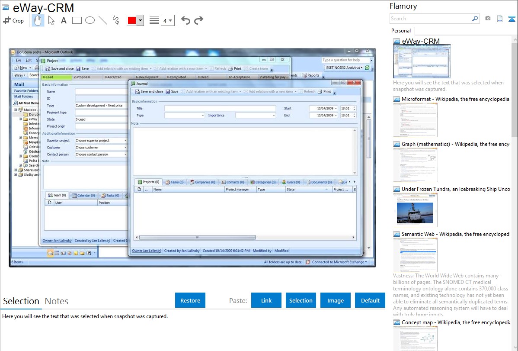Screen dimensions: 518x351
Task: Choose the arrow pointer selection tool
Action: click(x=51, y=20)
